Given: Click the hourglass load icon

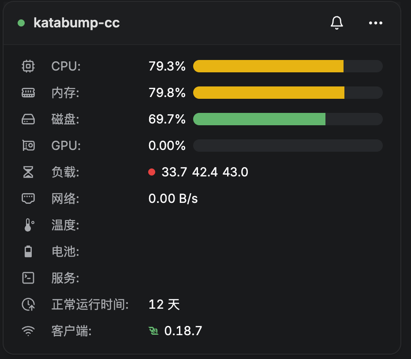Looking at the screenshot, I should (x=28, y=172).
